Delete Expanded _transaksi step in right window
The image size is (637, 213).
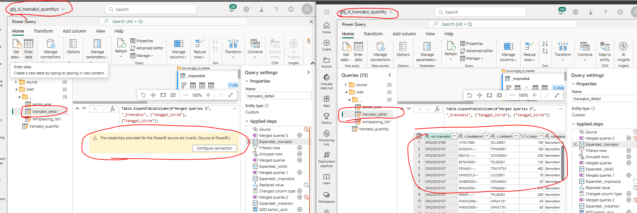[x=575, y=144]
